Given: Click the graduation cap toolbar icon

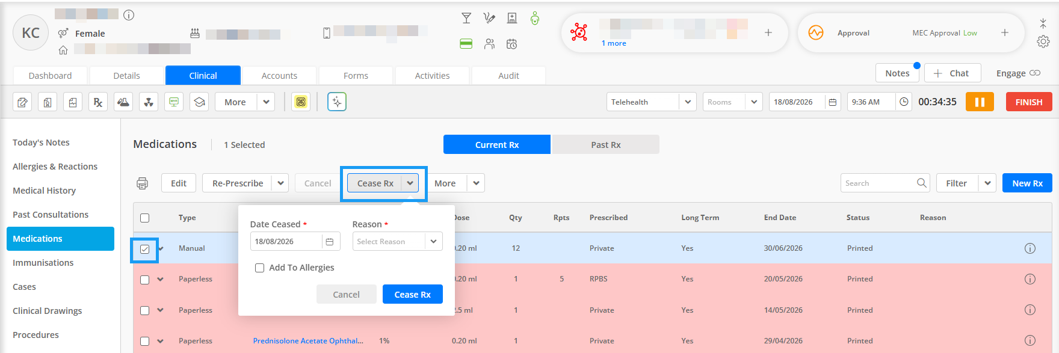Looking at the screenshot, I should (x=199, y=102).
